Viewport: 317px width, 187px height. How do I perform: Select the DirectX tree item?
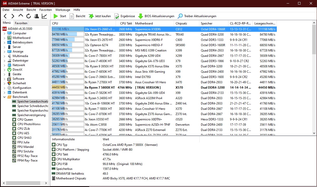[x=15, y=70]
